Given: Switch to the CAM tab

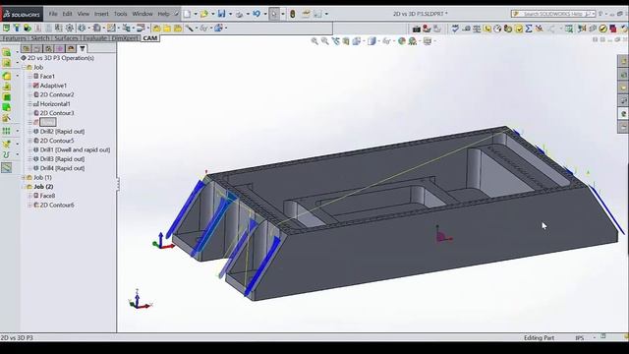Looking at the screenshot, I should click(x=150, y=38).
